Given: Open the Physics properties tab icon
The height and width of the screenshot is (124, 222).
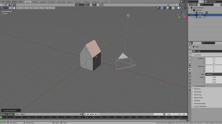Looking at the screenshot, I should [x=190, y=80].
